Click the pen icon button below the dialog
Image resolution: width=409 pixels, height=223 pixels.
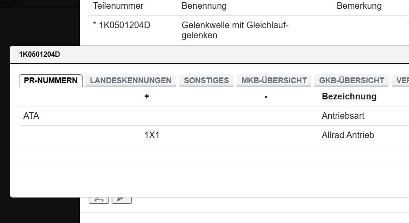pyautogui.click(x=121, y=200)
